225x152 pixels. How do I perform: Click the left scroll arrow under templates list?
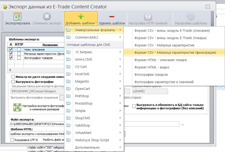click(x=10, y=70)
